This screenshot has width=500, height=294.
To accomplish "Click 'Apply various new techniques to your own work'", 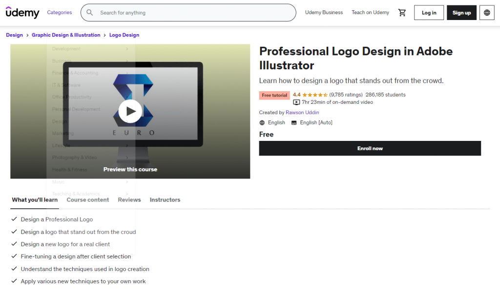I will (83, 281).
